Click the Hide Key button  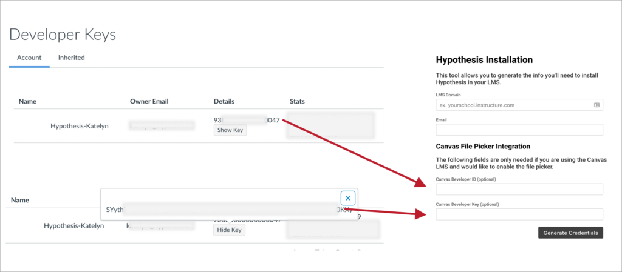[229, 230]
